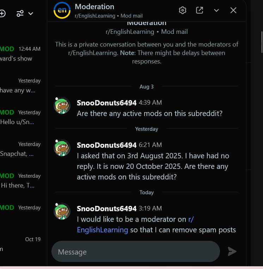
Task: Click SnooDonuts6494 avatar on 6:21 AM message
Action: [62, 148]
